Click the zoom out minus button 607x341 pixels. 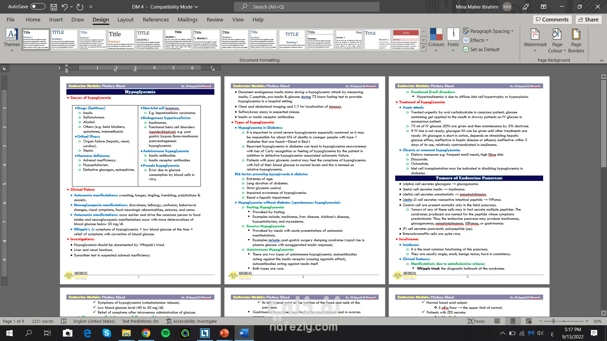point(540,321)
